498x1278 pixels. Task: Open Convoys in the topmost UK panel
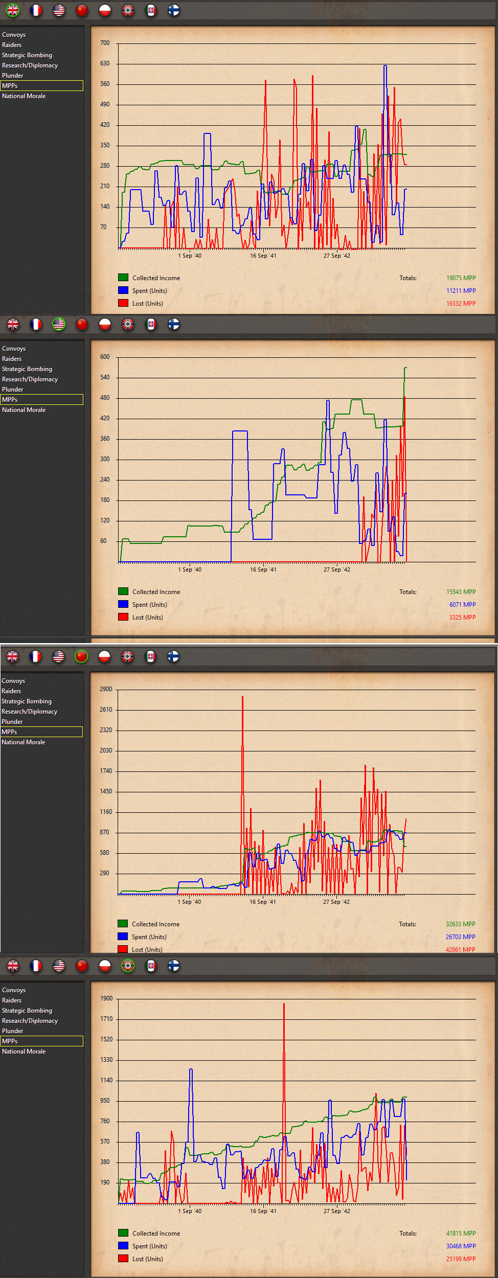(x=14, y=35)
